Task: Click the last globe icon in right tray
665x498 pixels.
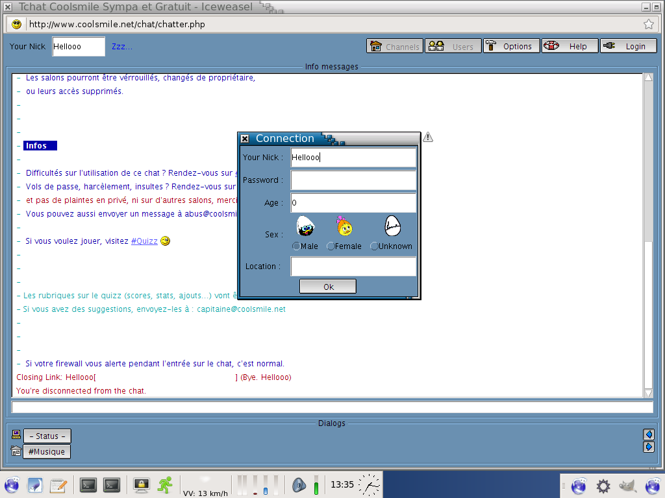Action: (x=653, y=486)
